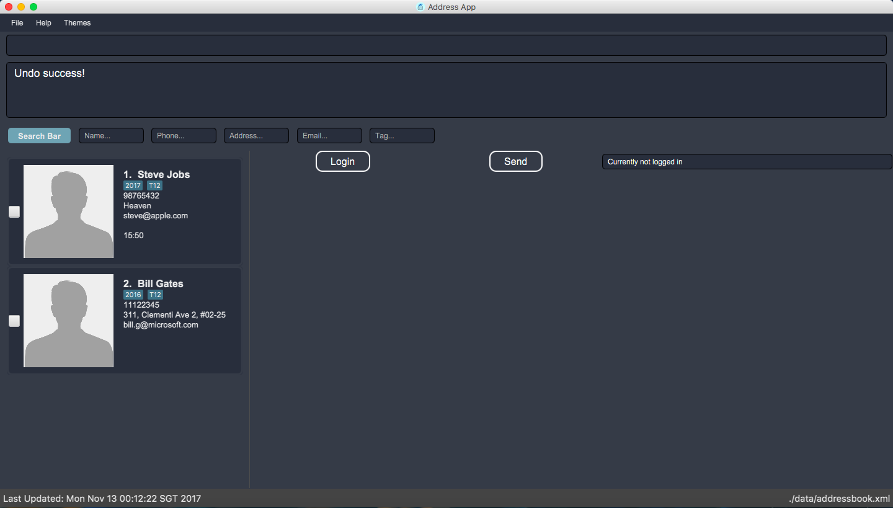This screenshot has width=893, height=508.
Task: Click Bill Gates' profile photo placeholder
Action: (x=69, y=321)
